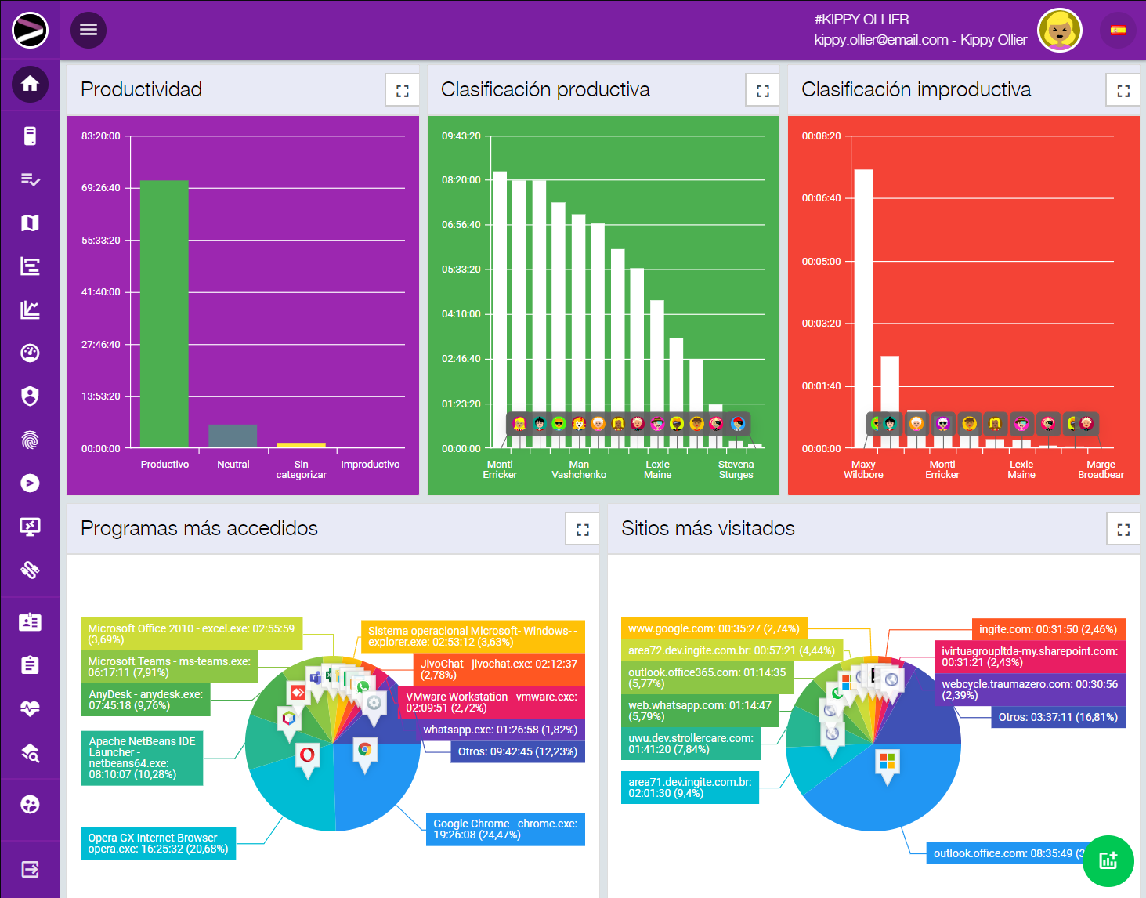Expand Clasificación productiva chart fullscreen
The image size is (1146, 898).
click(762, 90)
